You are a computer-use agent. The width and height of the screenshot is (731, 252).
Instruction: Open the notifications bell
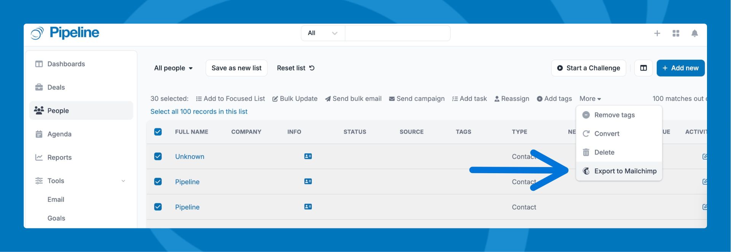[694, 33]
